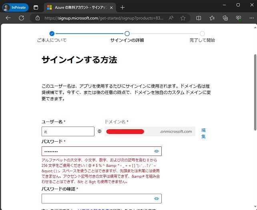Maximize the browser window
The image size is (257, 210).
[x=238, y=5]
